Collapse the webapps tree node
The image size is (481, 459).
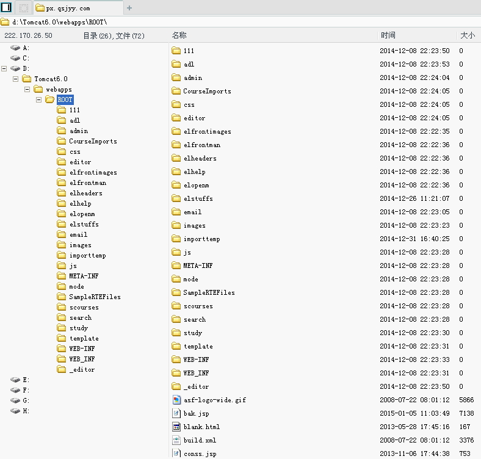(27, 89)
